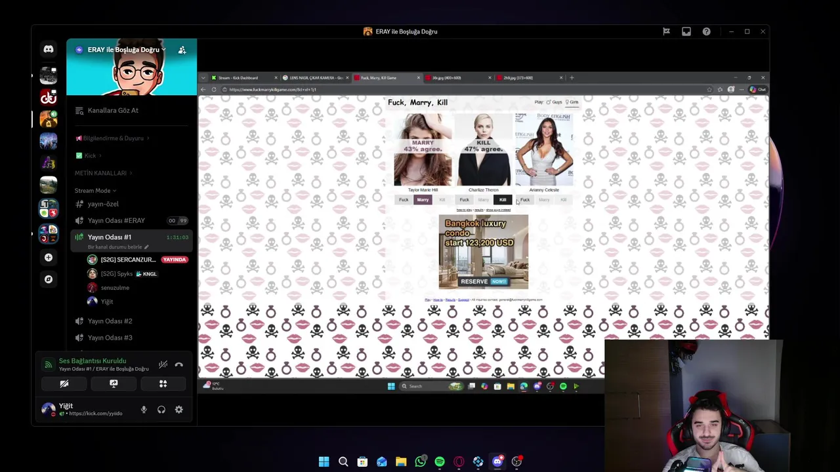Open Discord inbox icon in title bar
This screenshot has height=472, width=840.
(686, 31)
